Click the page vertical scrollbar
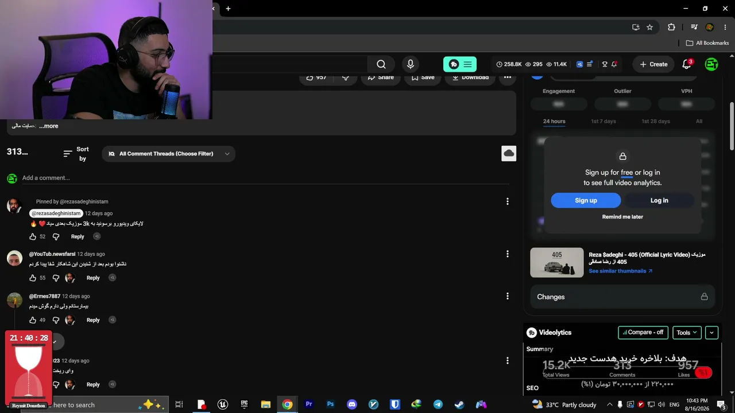Screen dimensions: 735x413 coord(732,126)
